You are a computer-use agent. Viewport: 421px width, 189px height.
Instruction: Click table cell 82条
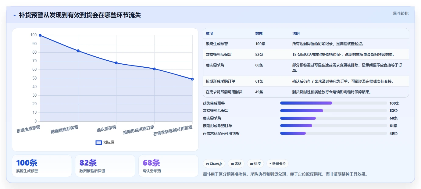pyautogui.click(x=259, y=55)
